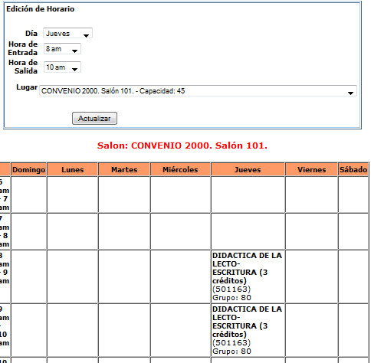Click the Martes column header
Viewport: 371px width, 363px height.
click(124, 169)
